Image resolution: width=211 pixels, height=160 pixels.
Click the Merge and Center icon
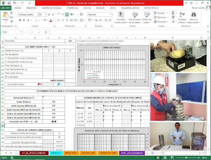point(81,20)
